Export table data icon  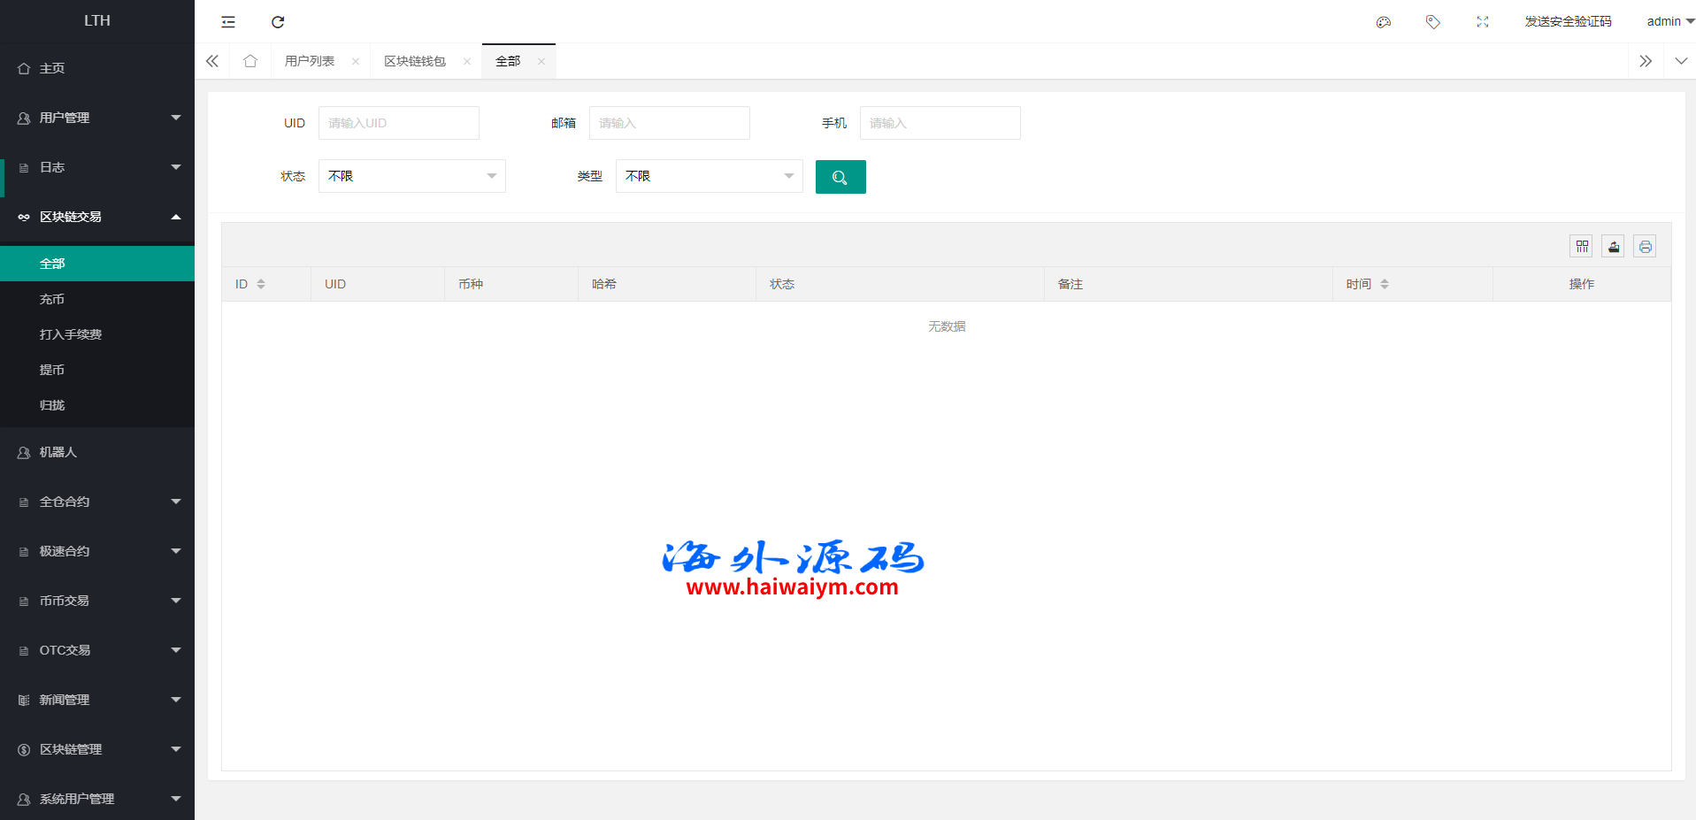[x=1613, y=247]
